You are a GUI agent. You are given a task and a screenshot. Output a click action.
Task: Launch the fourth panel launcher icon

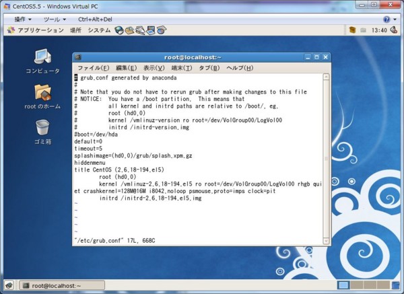[151, 30]
